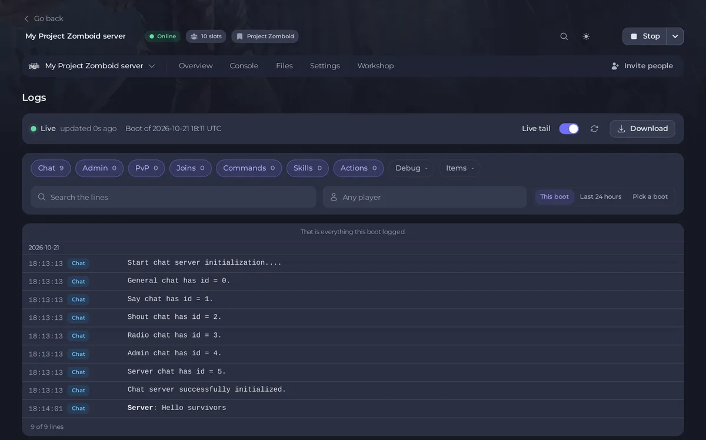The image size is (706, 440).
Task: Click the 'updated 0s ago' text
Action: [x=88, y=129]
